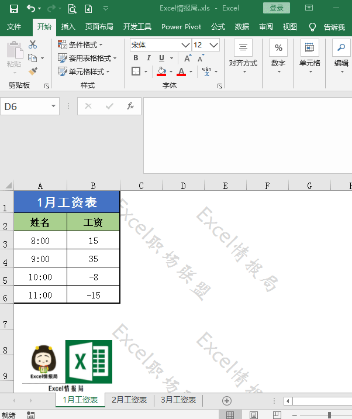Image resolution: width=352 pixels, height=419 pixels.
Task: Select column D header
Action: coord(183,186)
